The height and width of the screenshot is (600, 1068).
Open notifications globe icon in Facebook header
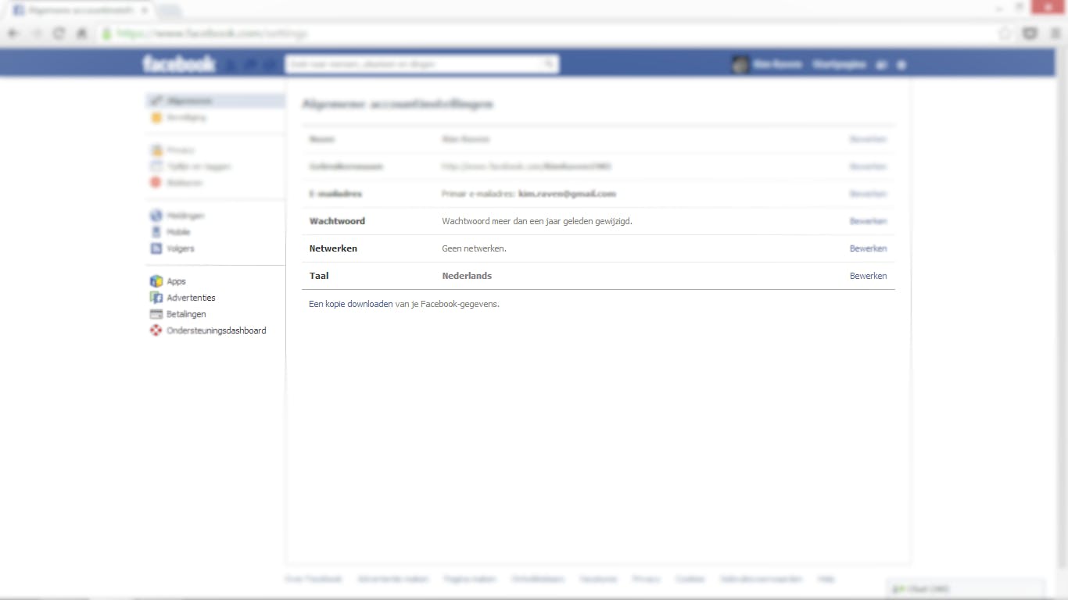point(270,65)
